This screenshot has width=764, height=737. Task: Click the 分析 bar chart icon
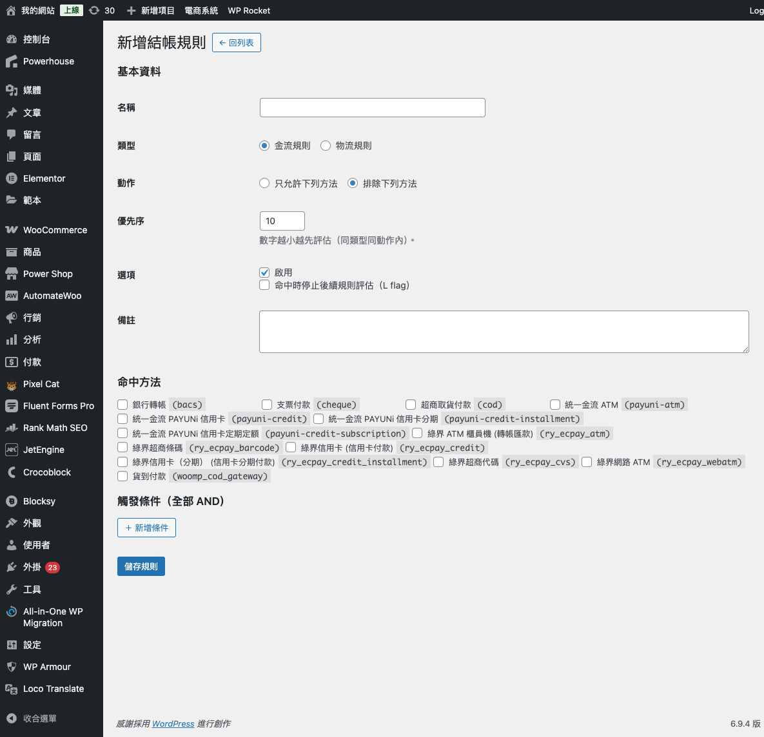click(x=12, y=340)
